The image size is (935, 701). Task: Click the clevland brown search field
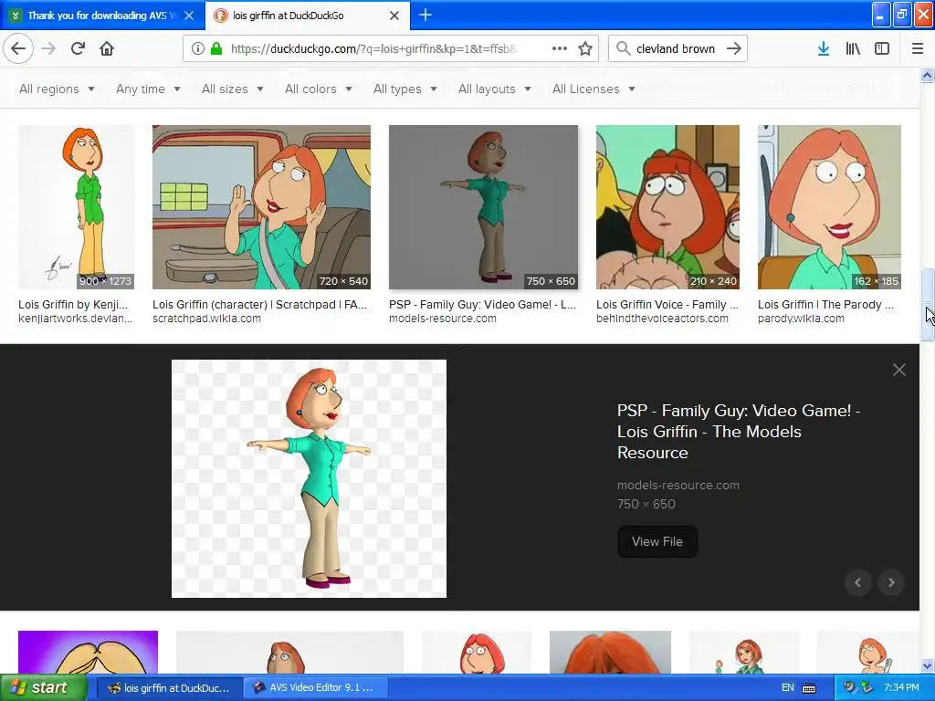(676, 48)
